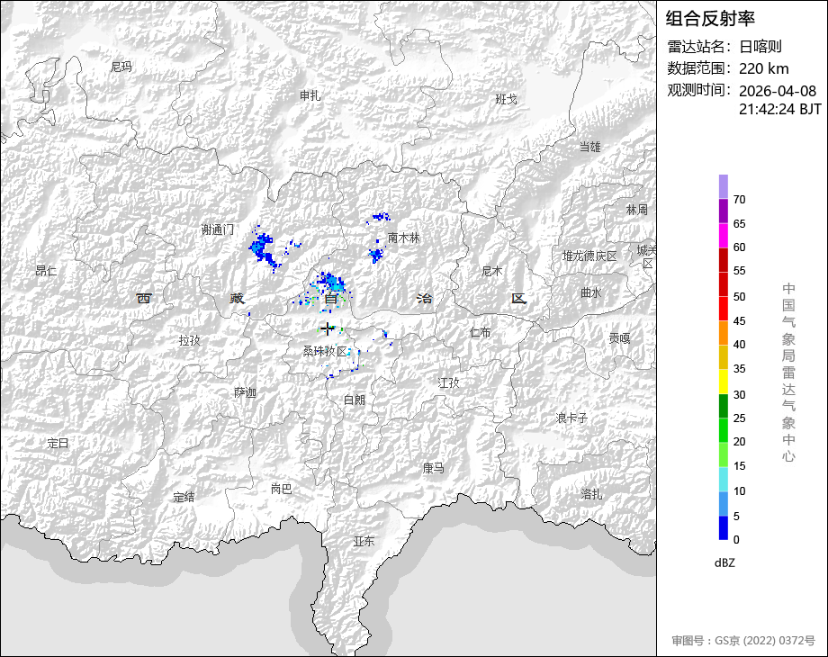The height and width of the screenshot is (657, 828).
Task: Click the 谢通门 map label
Action: 218,229
